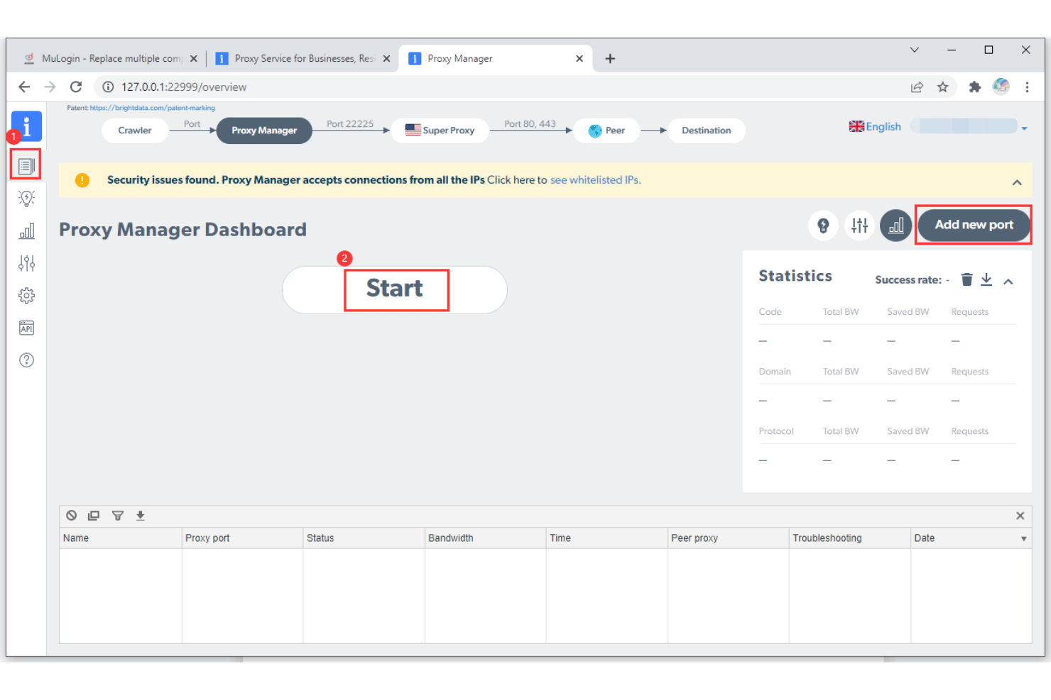Open the browser profile avatar
The width and height of the screenshot is (1051, 700).
tap(1001, 87)
